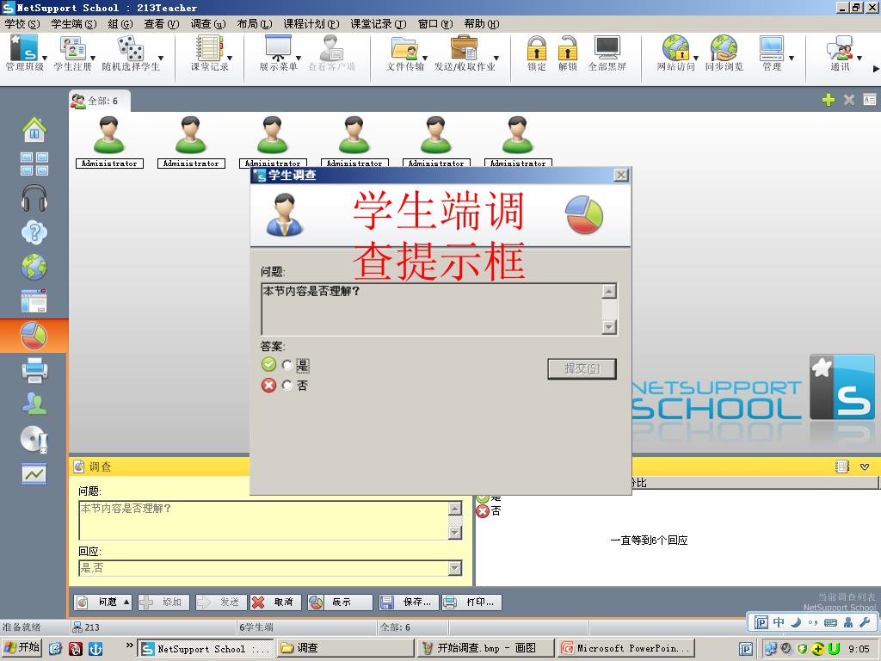881x661 pixels.
Task: Expand the 展示菜单 dropdown arrow
Action: coord(299,58)
